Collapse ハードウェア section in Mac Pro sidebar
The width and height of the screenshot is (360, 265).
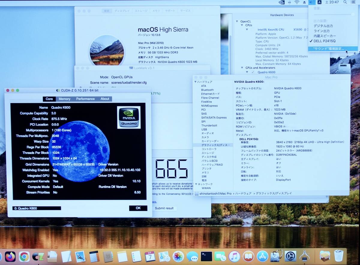[x=196, y=82]
